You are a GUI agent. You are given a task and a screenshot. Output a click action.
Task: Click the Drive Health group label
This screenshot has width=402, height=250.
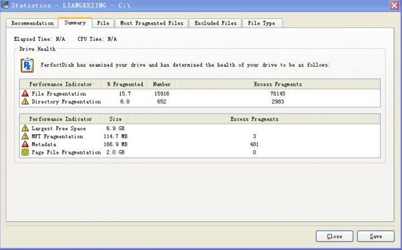click(x=38, y=49)
